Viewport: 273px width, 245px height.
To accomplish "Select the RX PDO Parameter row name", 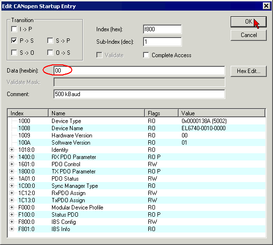I will (74, 157).
